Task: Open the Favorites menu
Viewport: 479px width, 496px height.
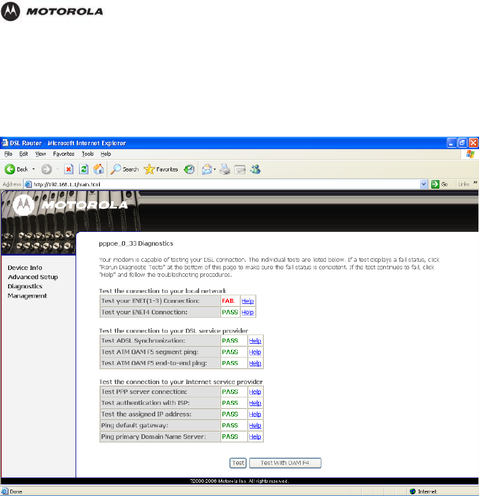Action: 63,154
